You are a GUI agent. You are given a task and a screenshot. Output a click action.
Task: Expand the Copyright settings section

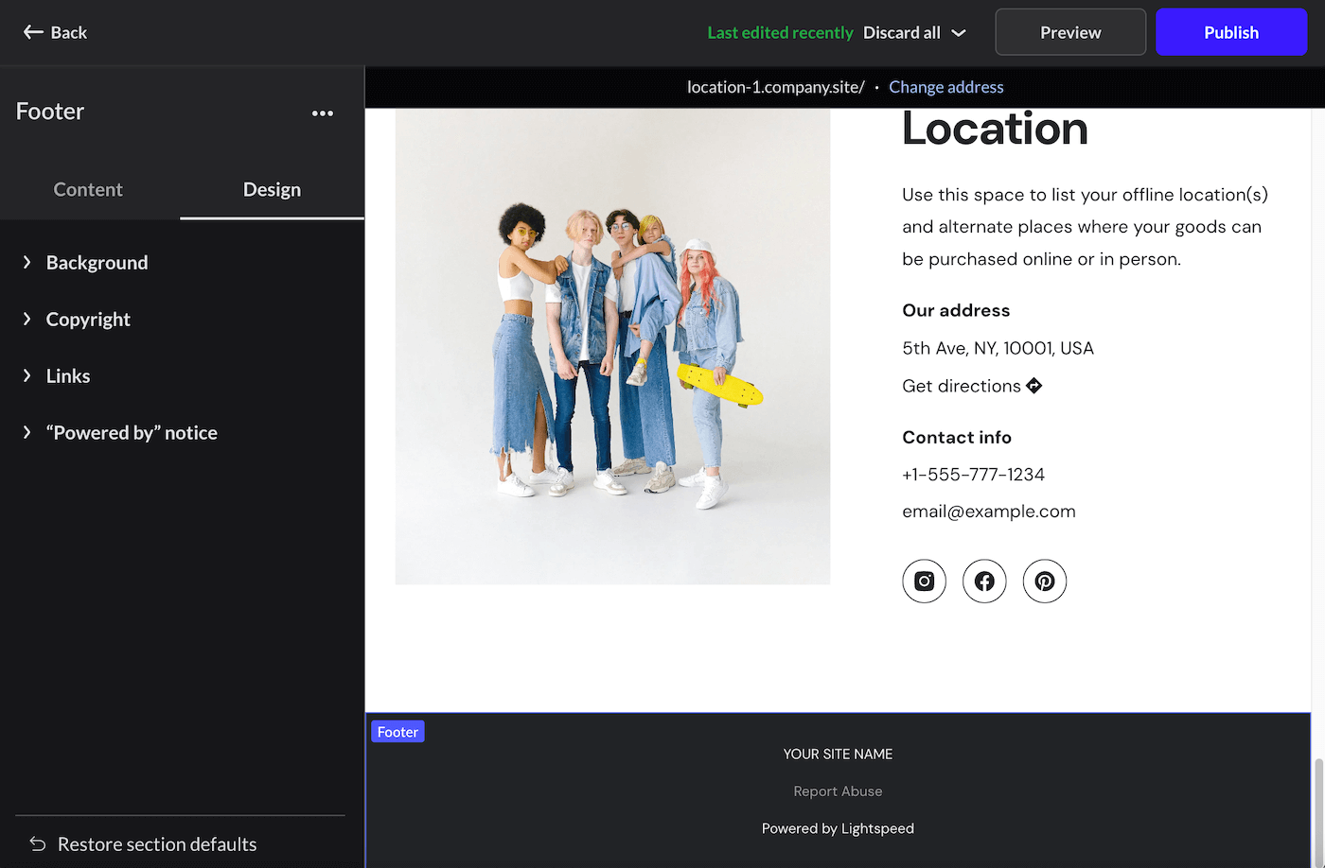(x=87, y=319)
